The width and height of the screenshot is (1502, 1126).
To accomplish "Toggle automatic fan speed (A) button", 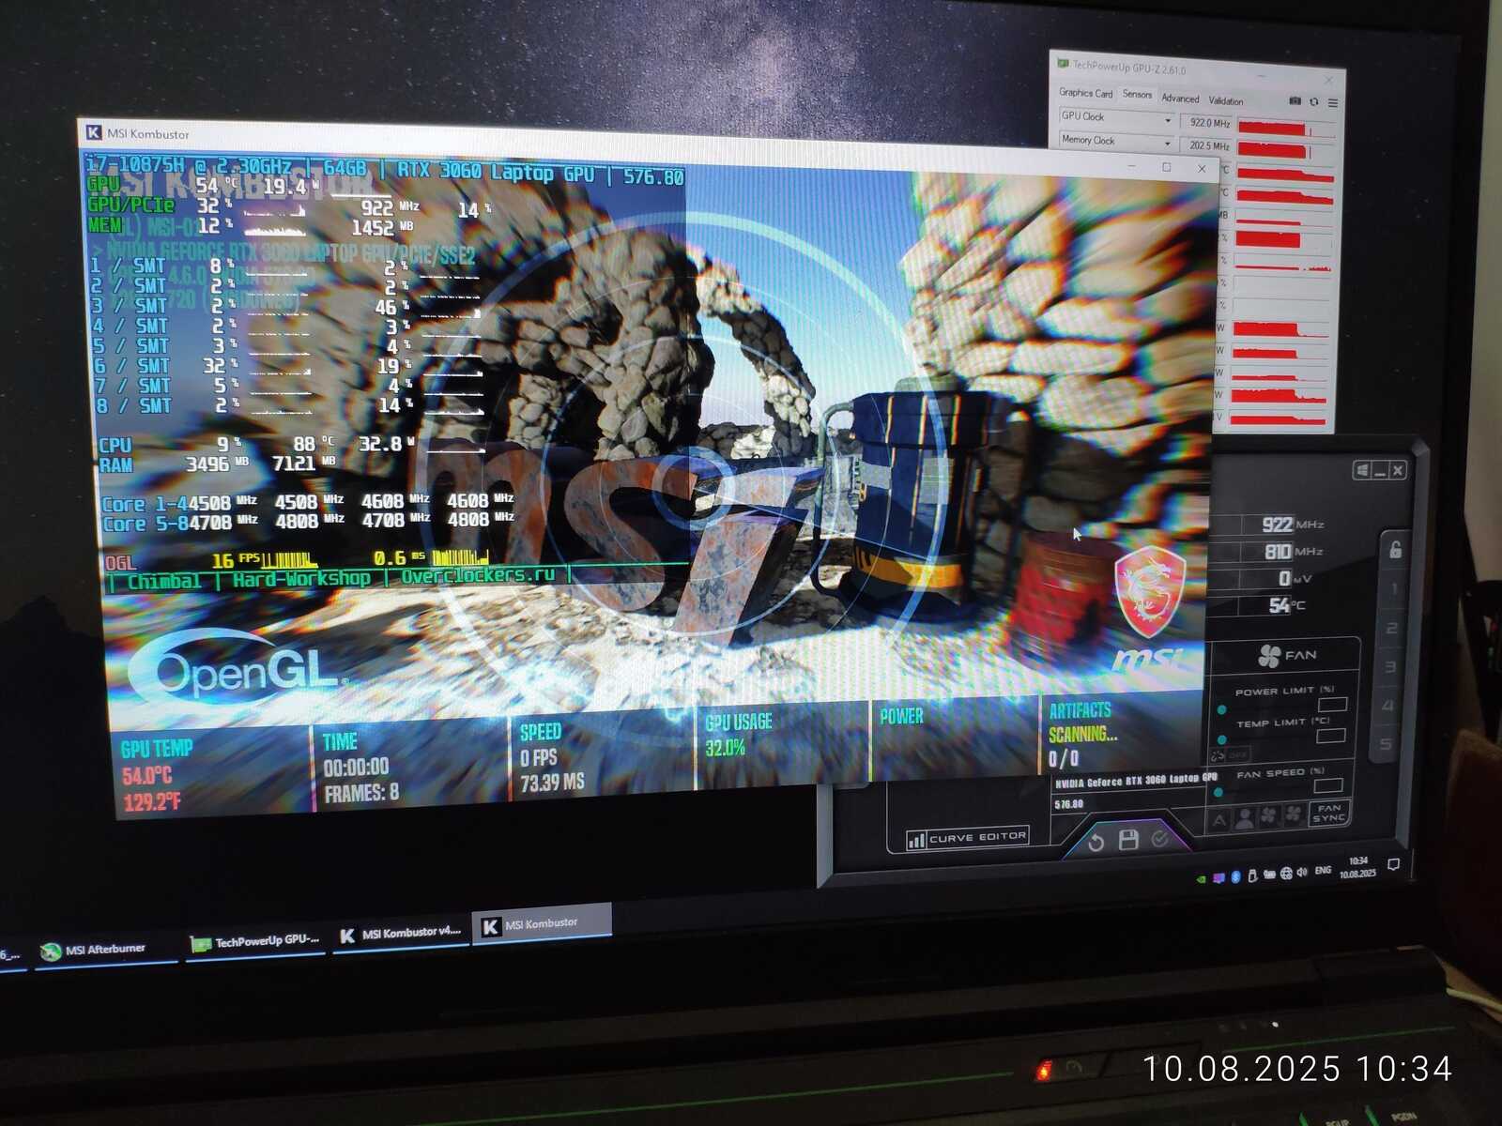I will click(x=1218, y=819).
